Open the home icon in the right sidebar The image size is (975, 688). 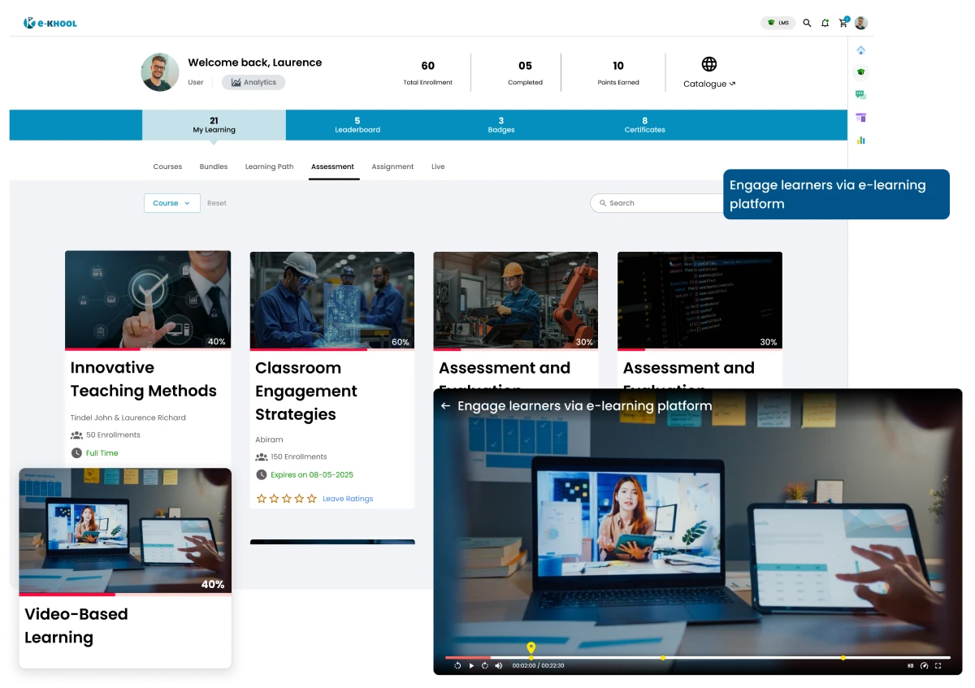point(861,50)
